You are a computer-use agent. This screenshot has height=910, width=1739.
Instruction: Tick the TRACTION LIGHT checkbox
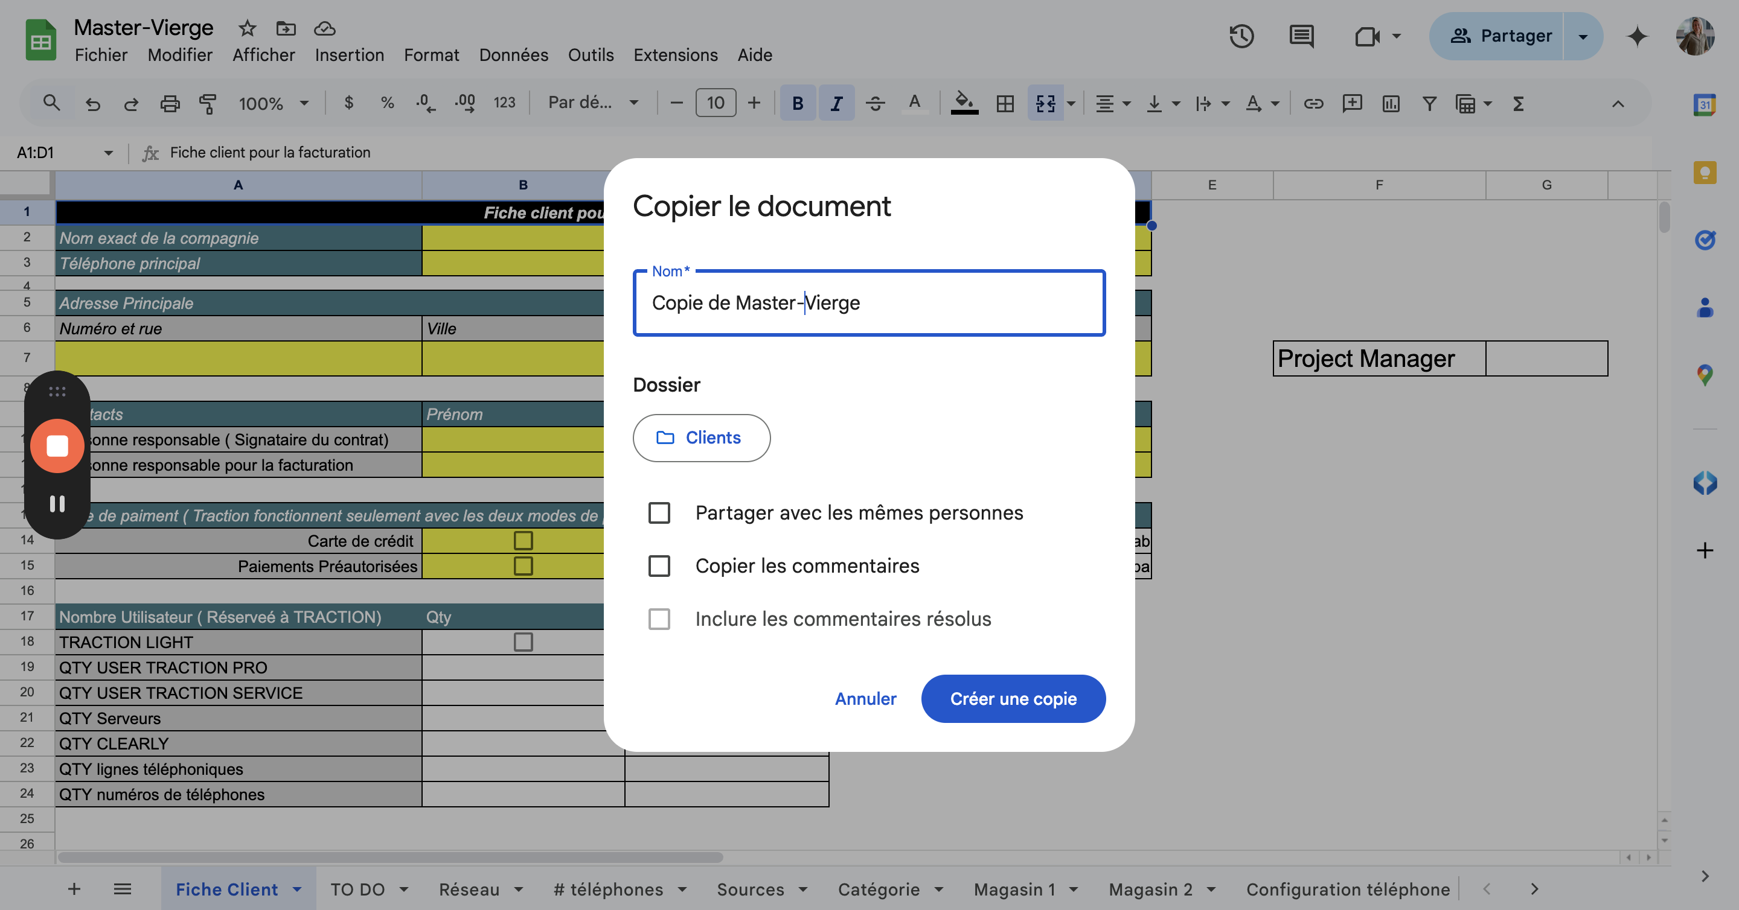coord(523,641)
